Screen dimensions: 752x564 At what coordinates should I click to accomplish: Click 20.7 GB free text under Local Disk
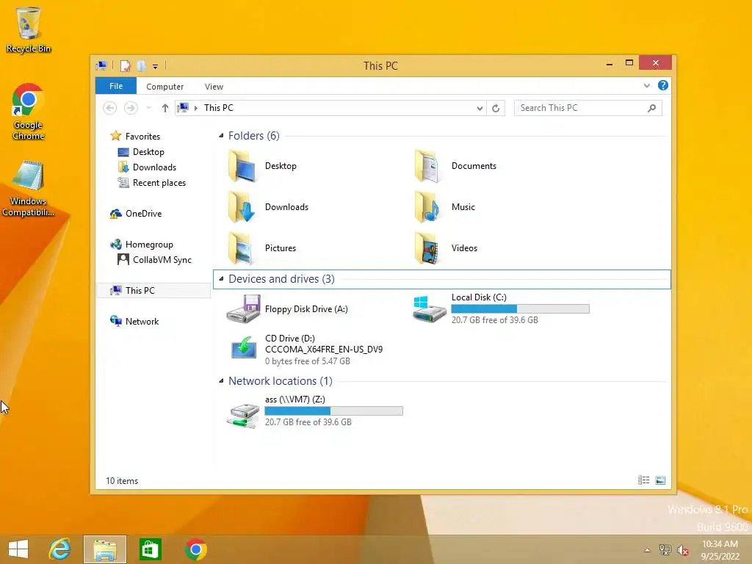point(494,320)
